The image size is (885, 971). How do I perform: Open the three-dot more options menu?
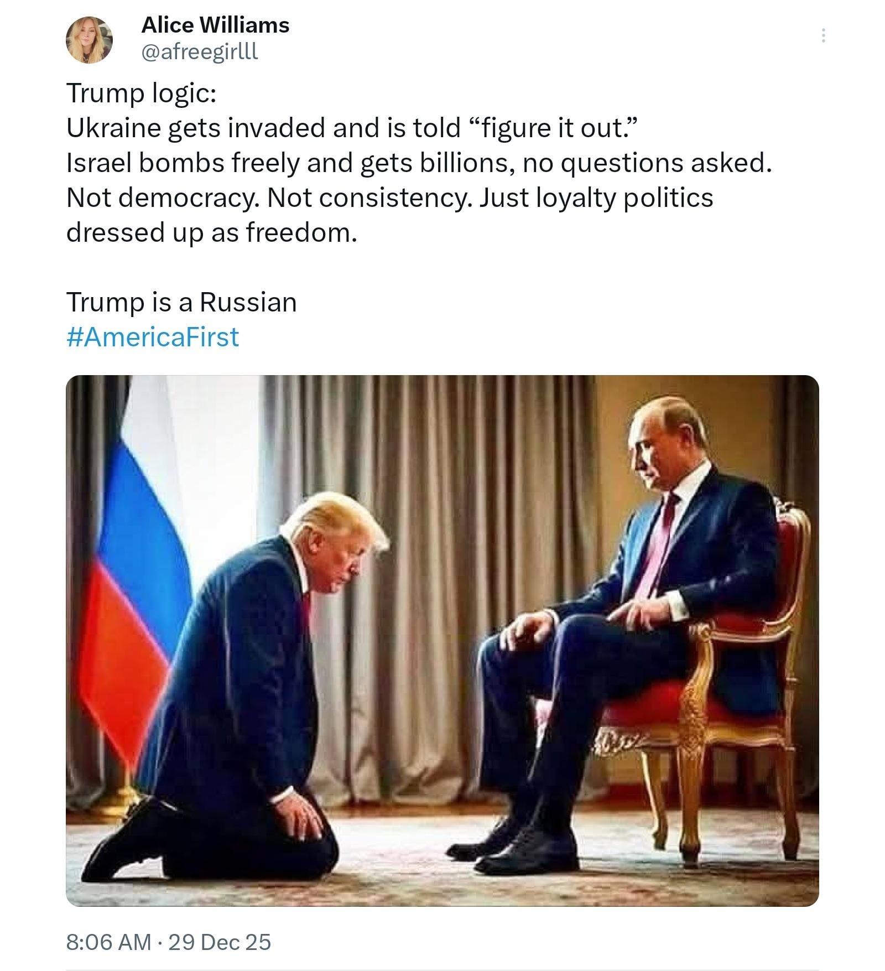[824, 36]
